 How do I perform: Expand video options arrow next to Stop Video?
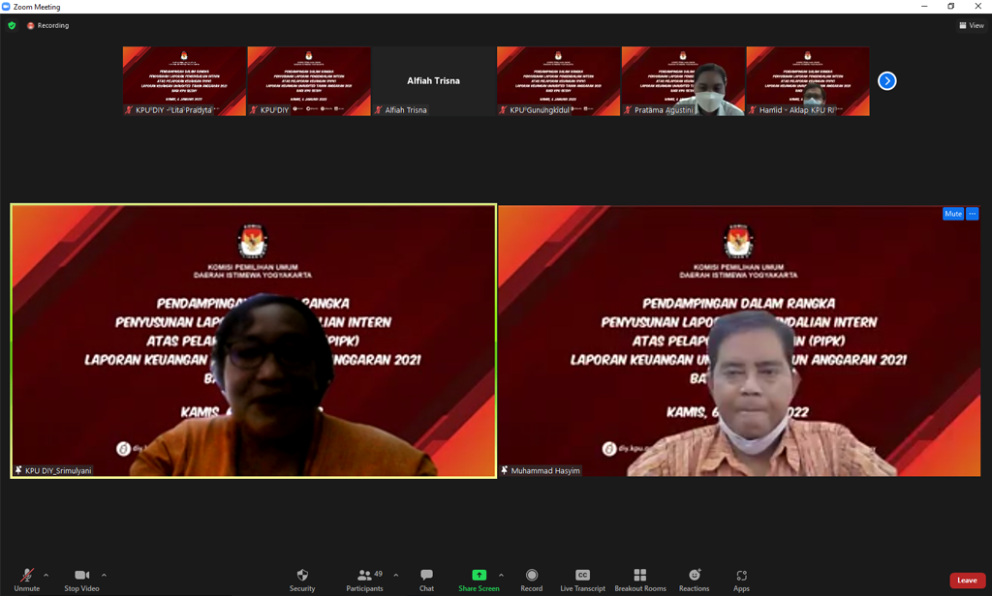click(x=104, y=576)
